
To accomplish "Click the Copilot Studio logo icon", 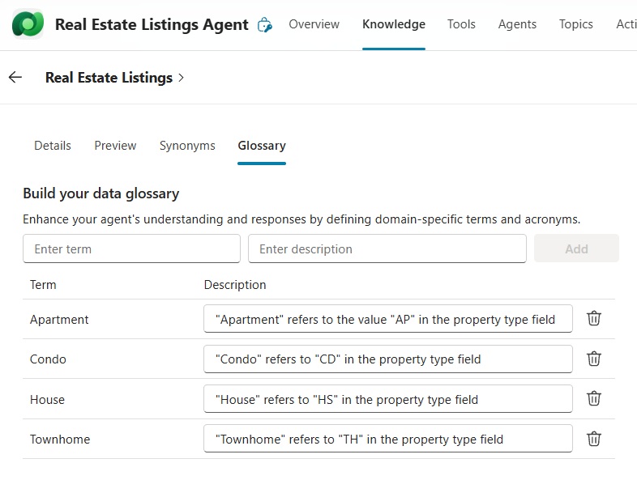I will point(28,25).
